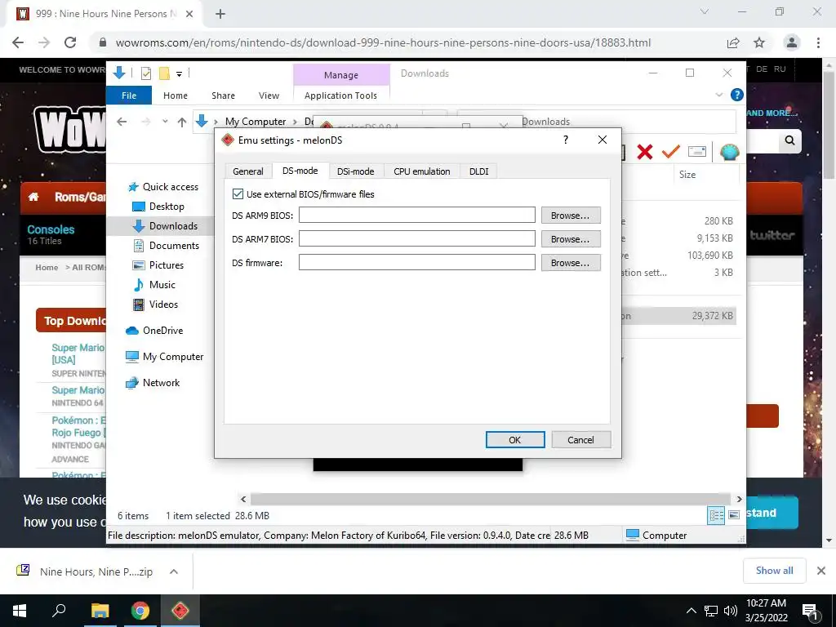Screen dimensions: 836x627
Task: Open File Explorer help icon
Action: coord(737,95)
